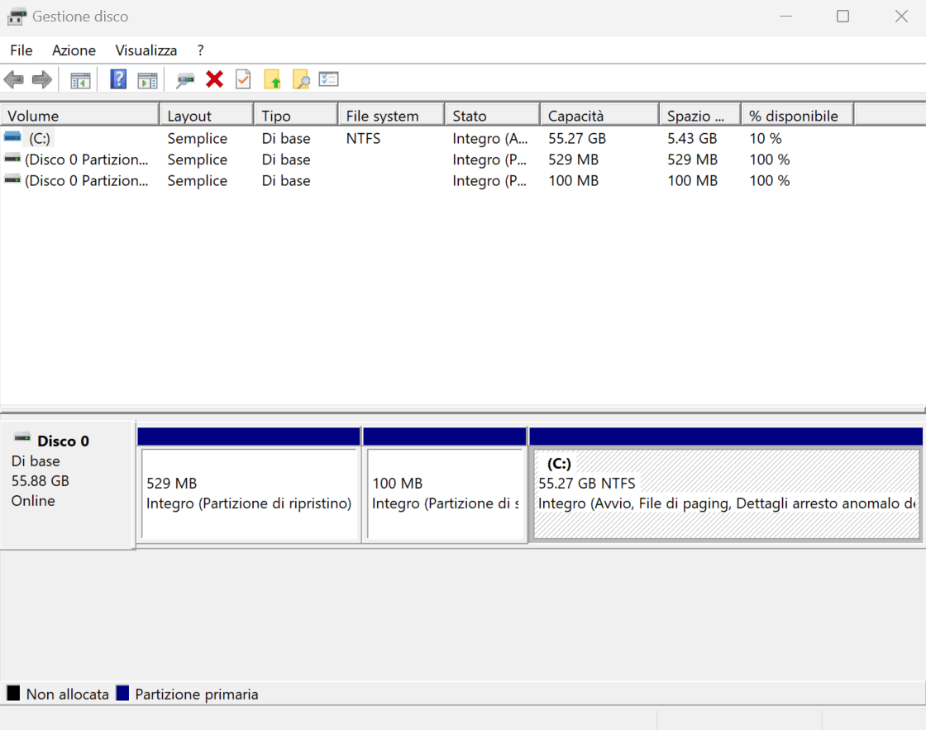Click the Disco 0 label in the disk pane

pyautogui.click(x=63, y=441)
